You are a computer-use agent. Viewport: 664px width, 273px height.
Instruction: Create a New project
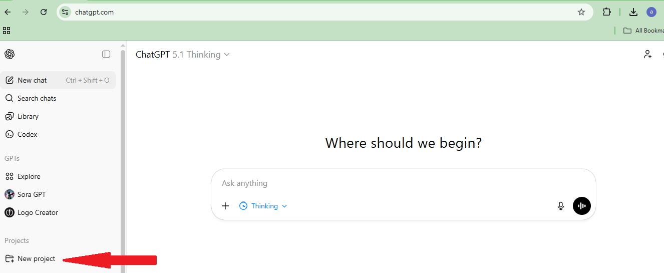tap(36, 258)
